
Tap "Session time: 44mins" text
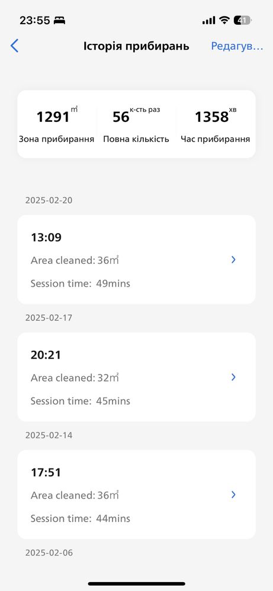81,519
